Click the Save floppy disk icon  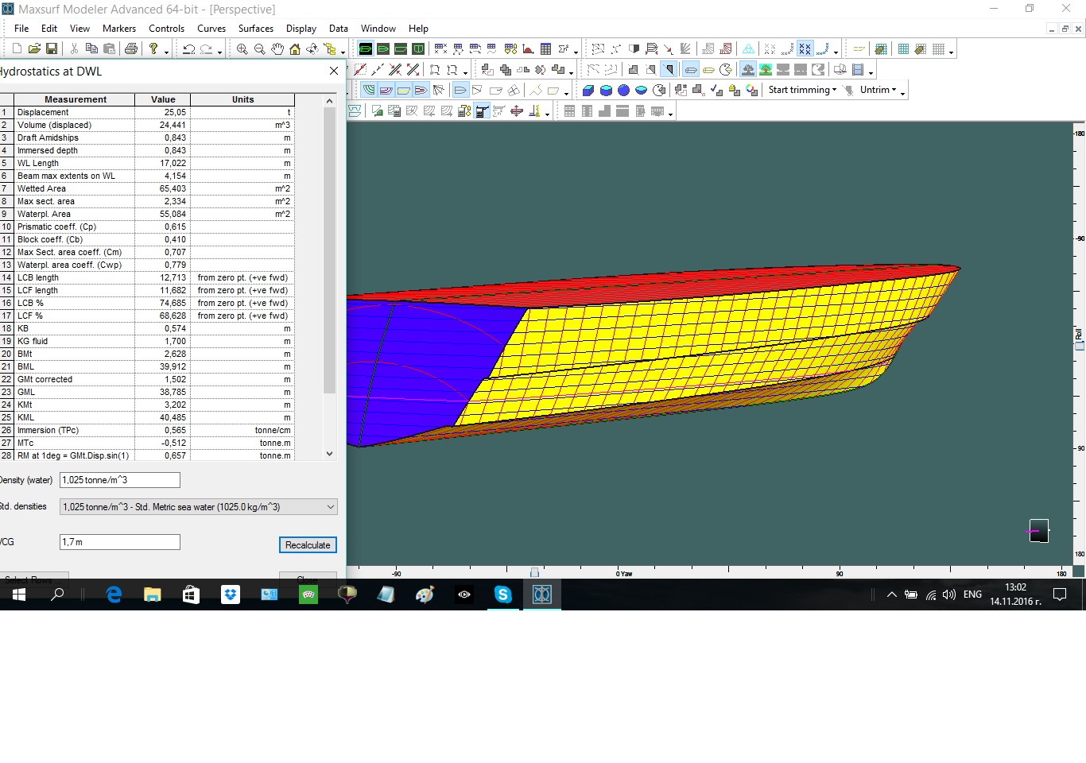click(x=52, y=49)
